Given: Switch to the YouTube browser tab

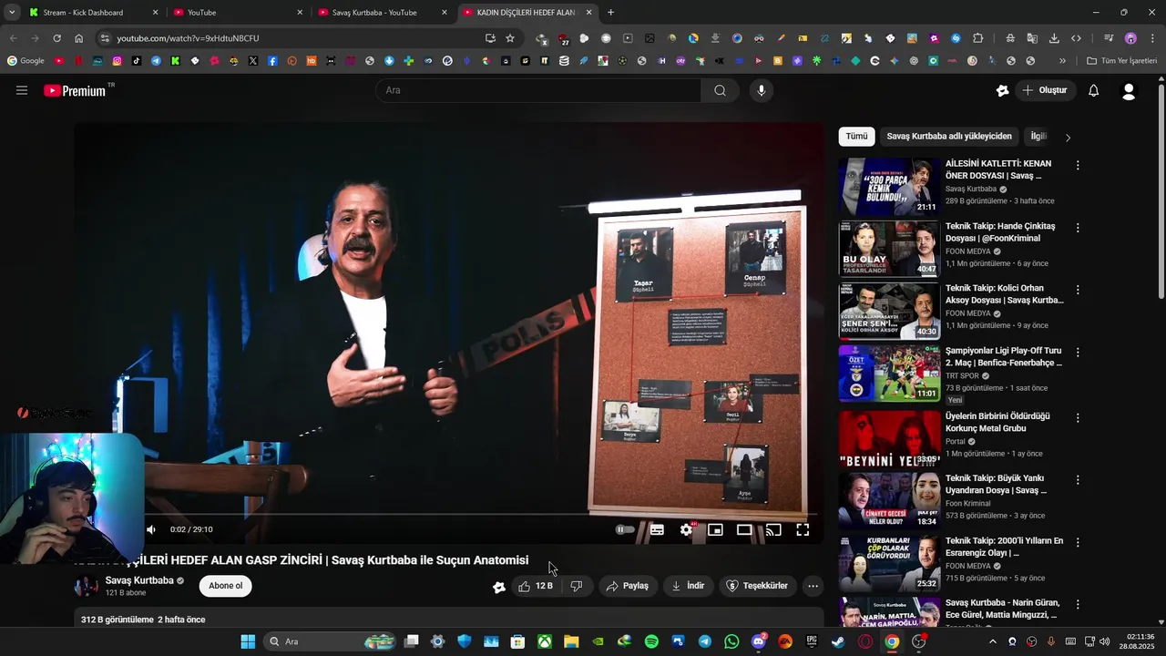Looking at the screenshot, I should [x=237, y=13].
